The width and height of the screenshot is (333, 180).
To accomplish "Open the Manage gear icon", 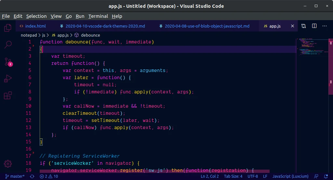I will 8,164.
